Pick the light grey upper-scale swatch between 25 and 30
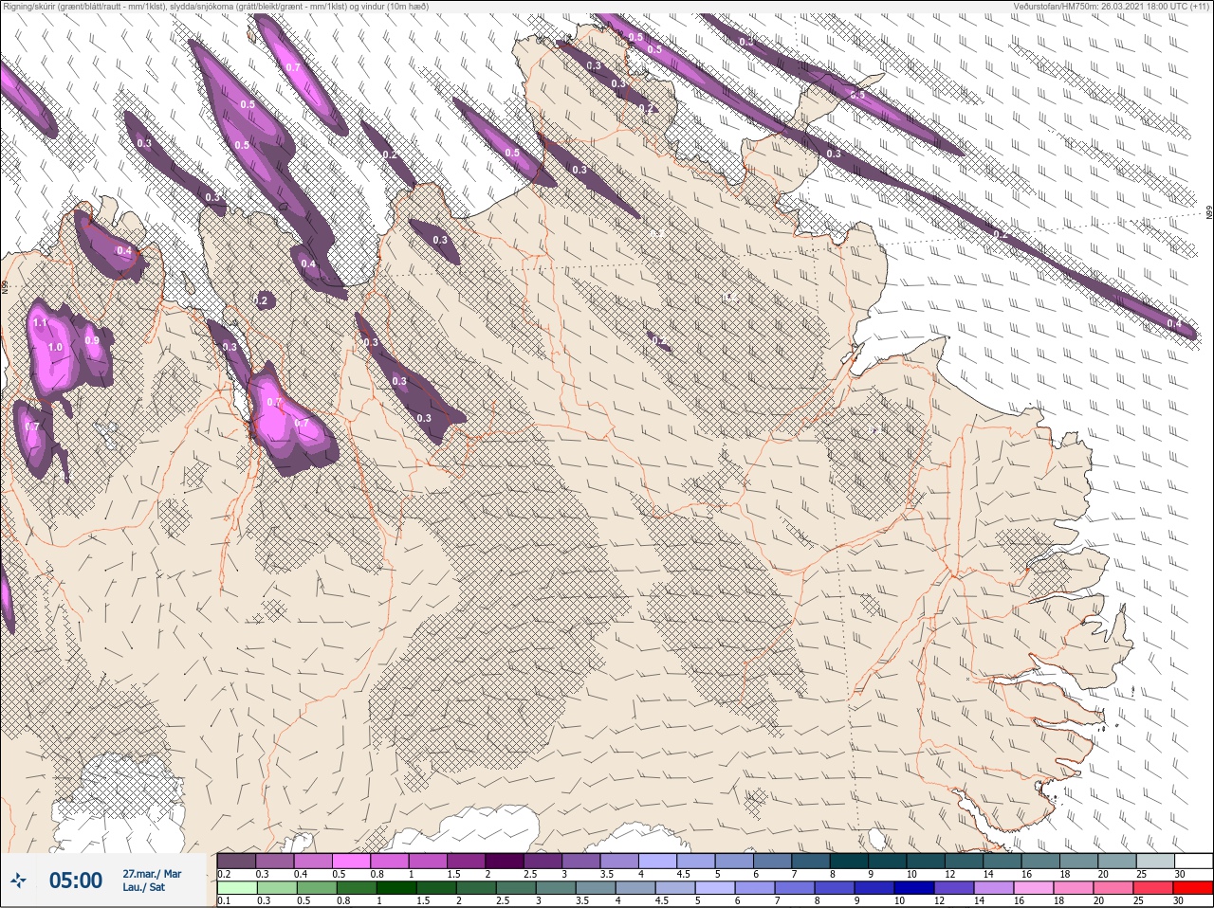The width and height of the screenshot is (1214, 908). coord(1154,861)
